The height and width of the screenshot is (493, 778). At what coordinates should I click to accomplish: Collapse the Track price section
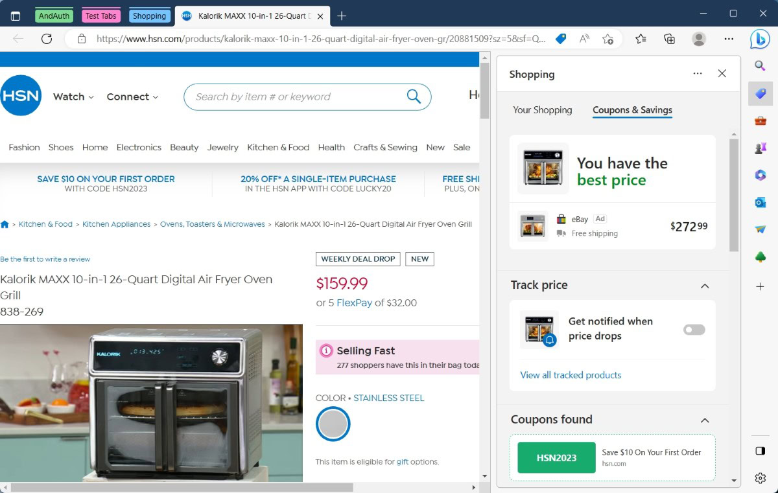tap(705, 286)
